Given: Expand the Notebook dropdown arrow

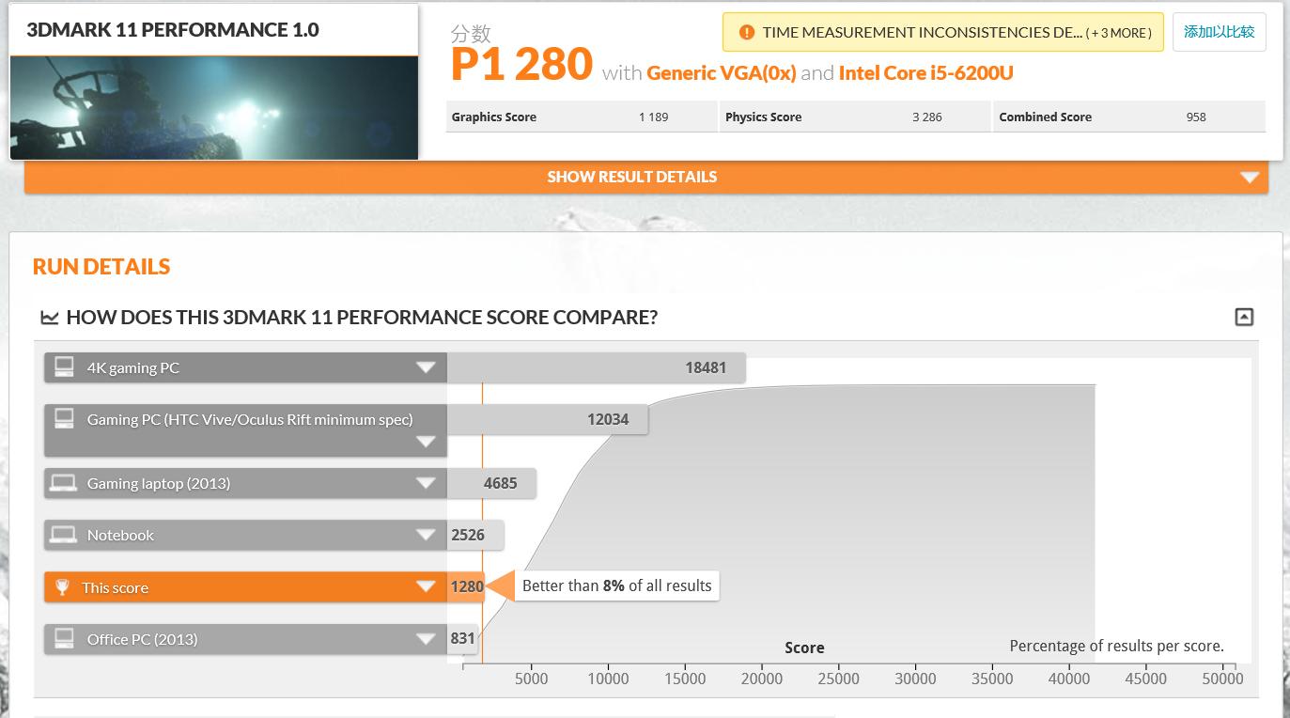Looking at the screenshot, I should (x=427, y=535).
